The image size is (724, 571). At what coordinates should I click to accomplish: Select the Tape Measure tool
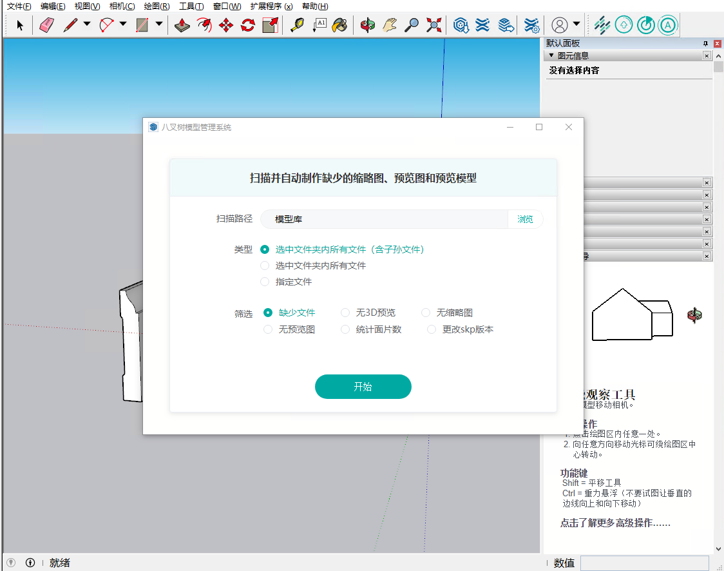(298, 25)
